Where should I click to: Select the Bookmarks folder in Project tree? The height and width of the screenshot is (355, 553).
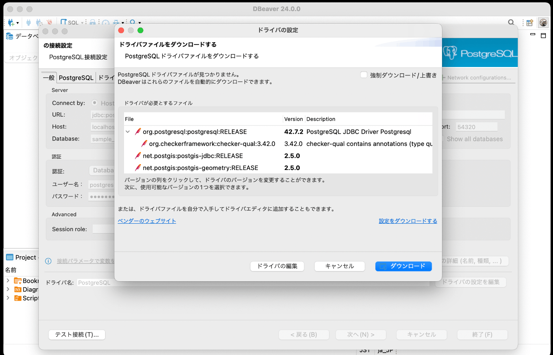click(x=26, y=281)
